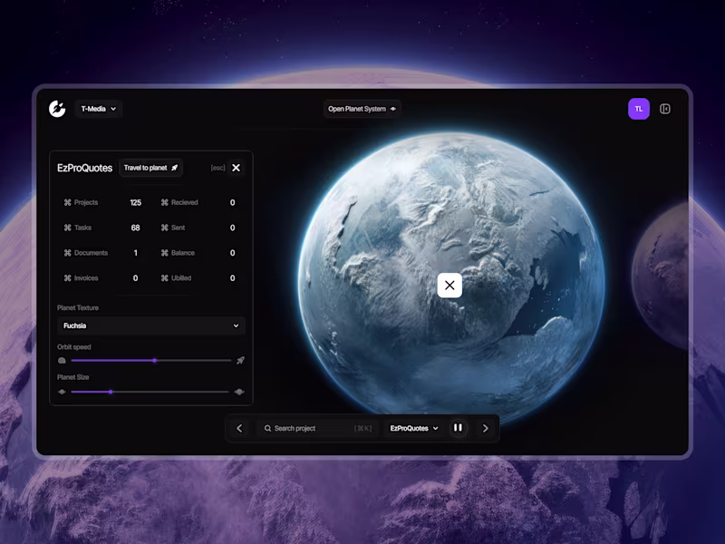Click the small planet size icon

pos(62,392)
